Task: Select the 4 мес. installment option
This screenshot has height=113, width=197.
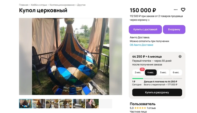Action: tap(151, 73)
